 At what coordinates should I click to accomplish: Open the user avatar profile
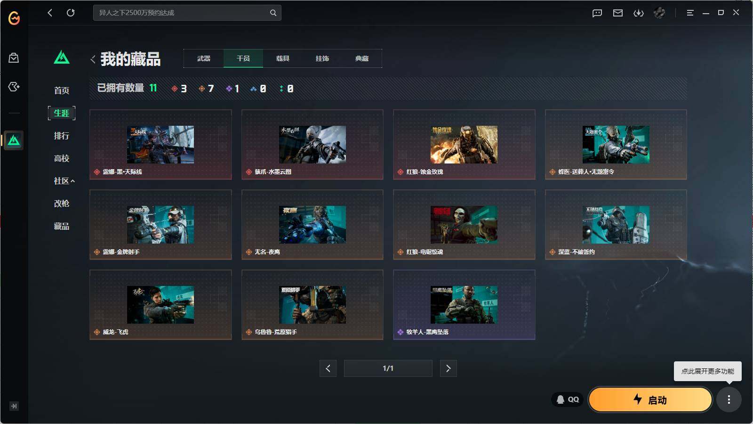pyautogui.click(x=659, y=13)
